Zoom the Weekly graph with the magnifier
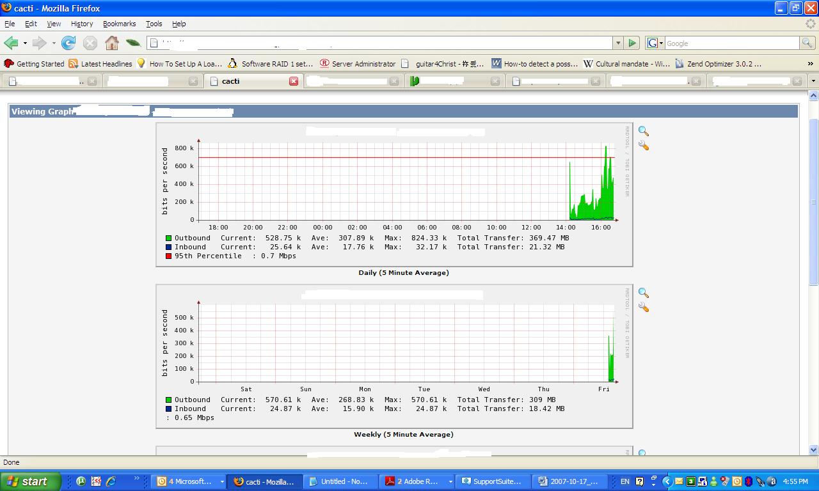Screen dimensions: 819x491 pyautogui.click(x=644, y=293)
